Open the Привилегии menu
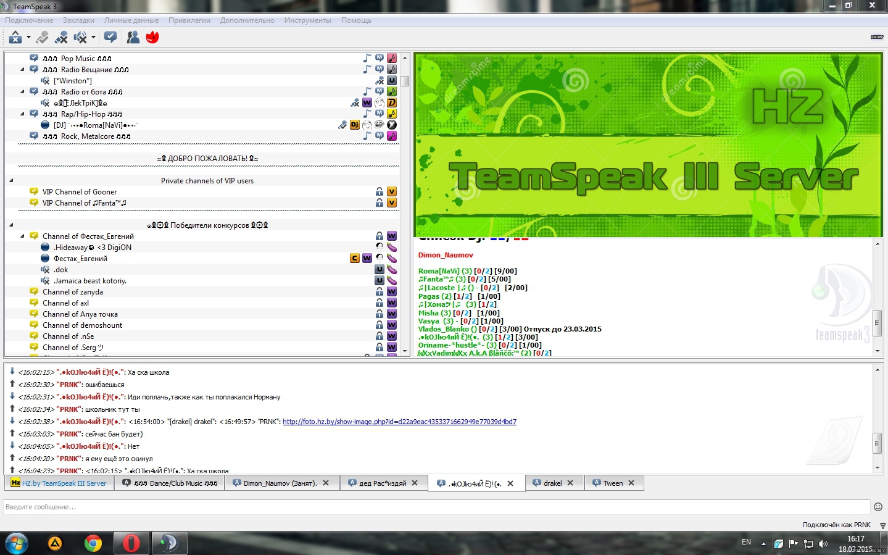 [x=189, y=20]
